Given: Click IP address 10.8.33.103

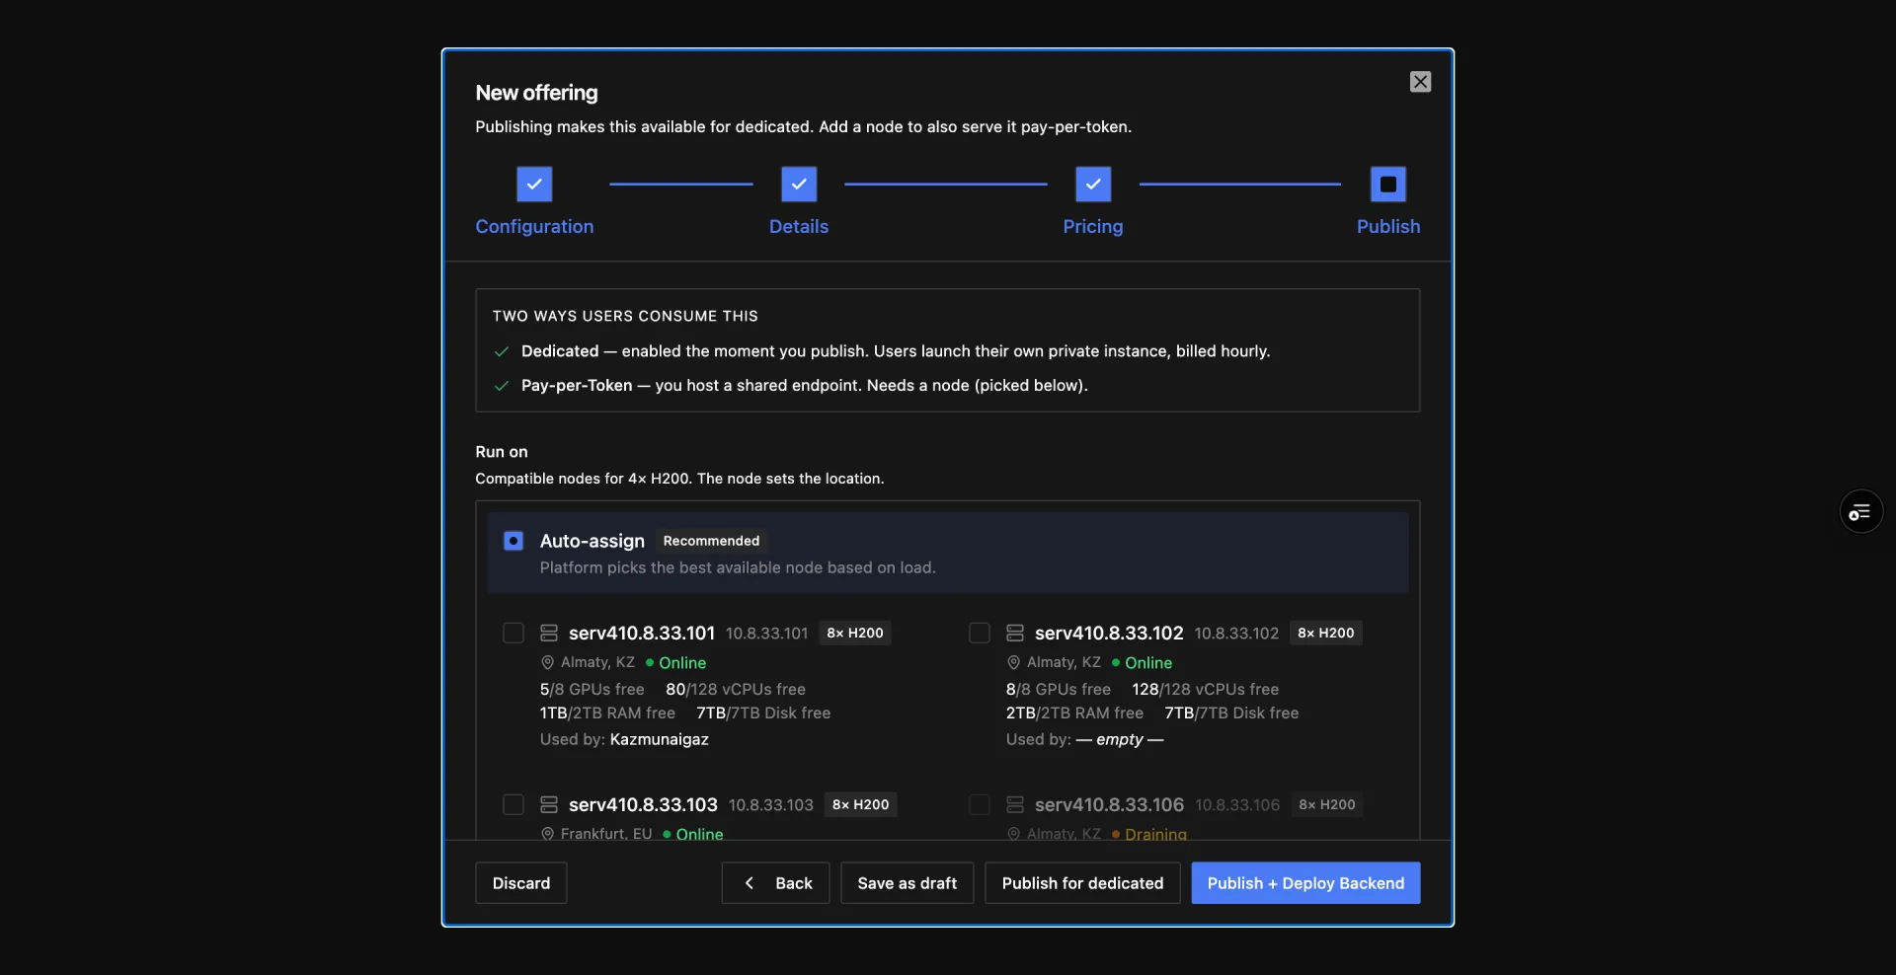Looking at the screenshot, I should pyautogui.click(x=771, y=805).
